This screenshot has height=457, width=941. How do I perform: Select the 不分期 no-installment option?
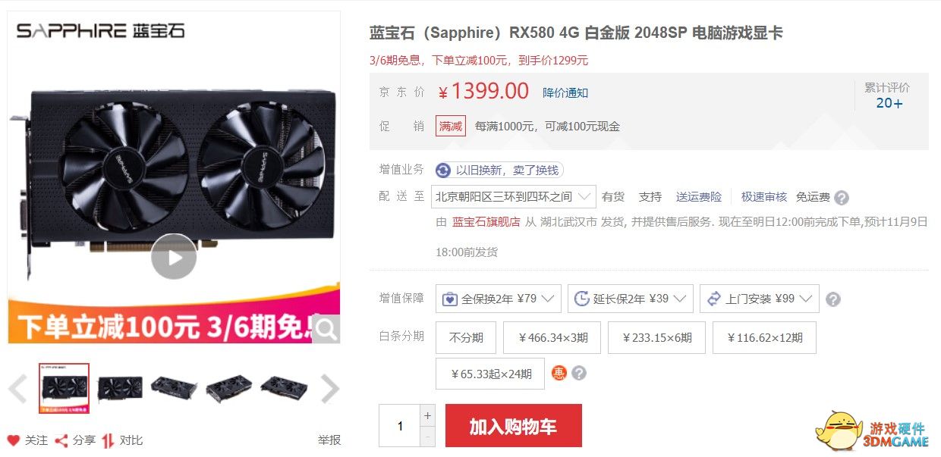pos(466,338)
